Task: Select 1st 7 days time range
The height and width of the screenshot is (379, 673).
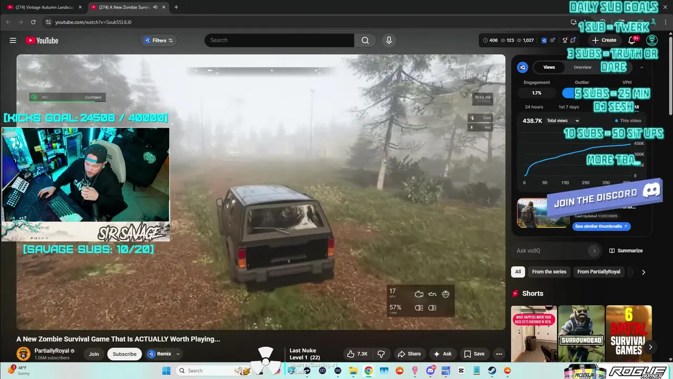Action: click(568, 107)
